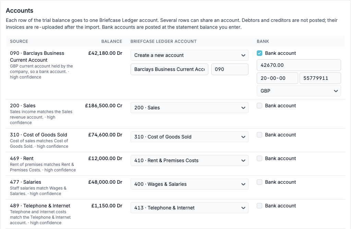The image size is (351, 229).
Task: Open the '413 · Telephone & Internet' ledger dropdown
Action: [189, 208]
